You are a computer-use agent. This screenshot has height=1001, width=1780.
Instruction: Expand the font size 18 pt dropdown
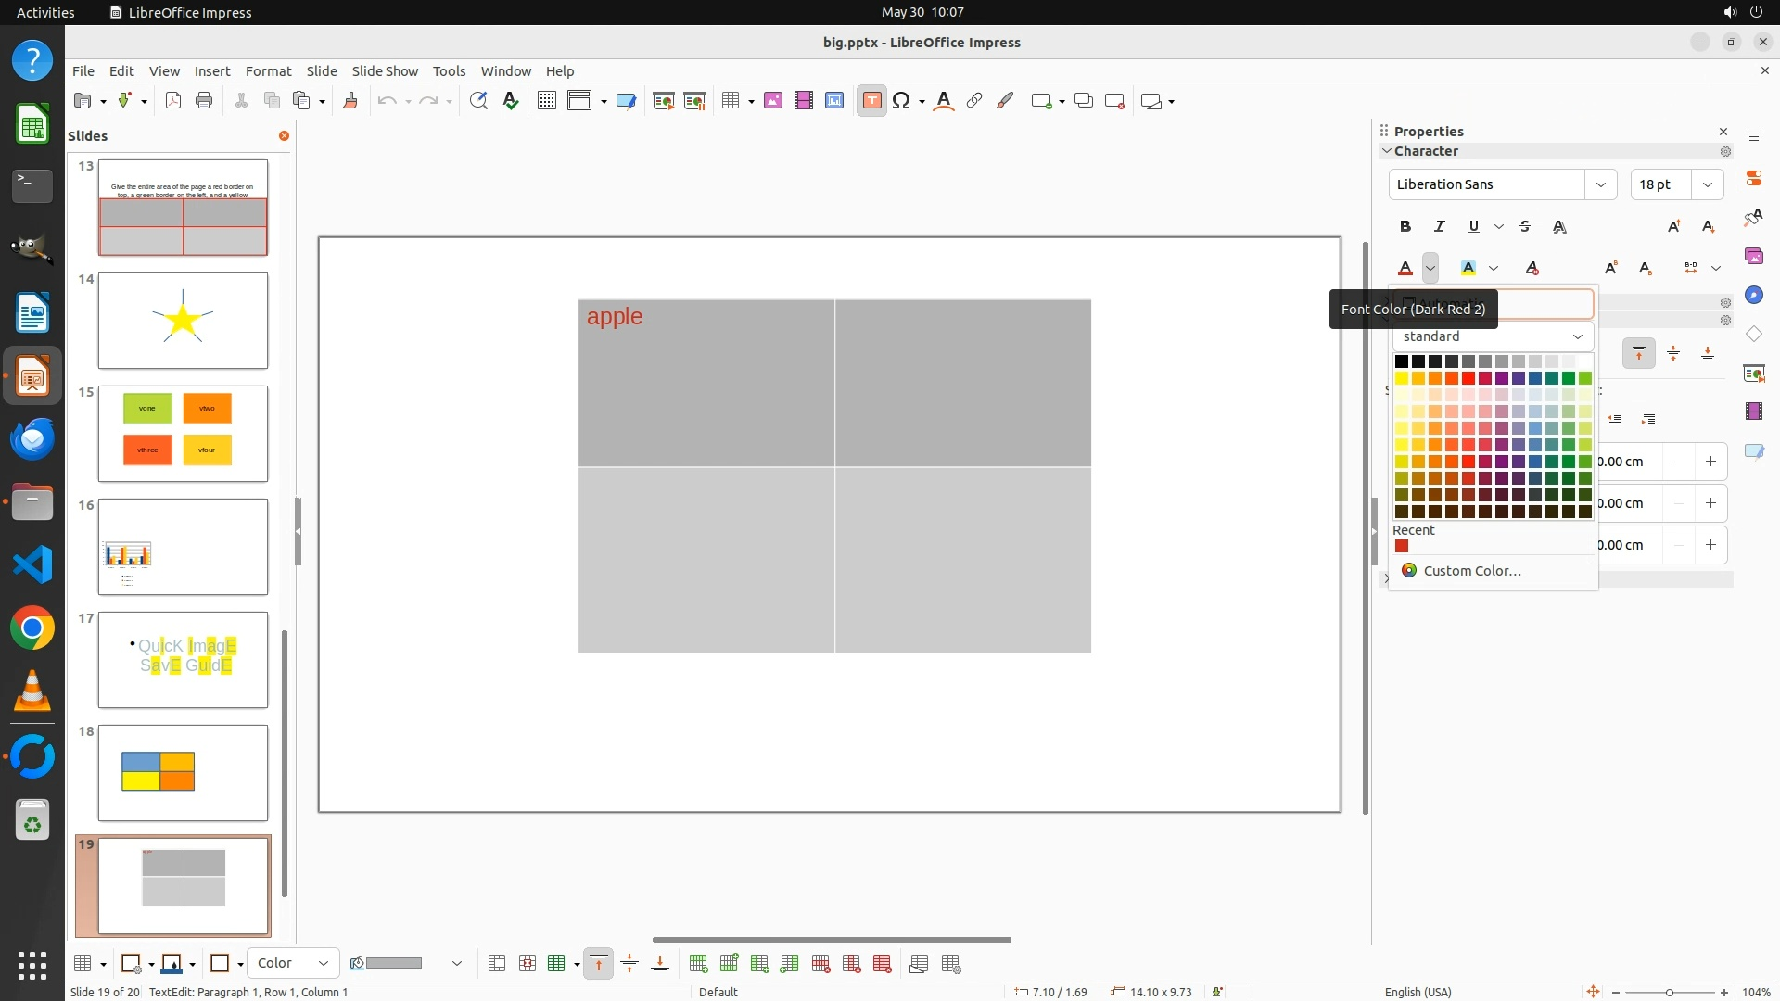[1707, 184]
